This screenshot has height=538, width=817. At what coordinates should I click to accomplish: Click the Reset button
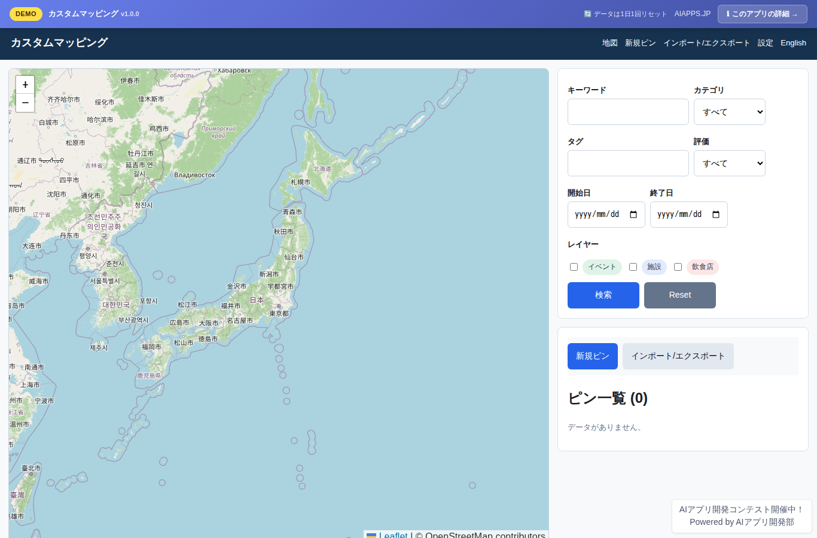click(680, 295)
